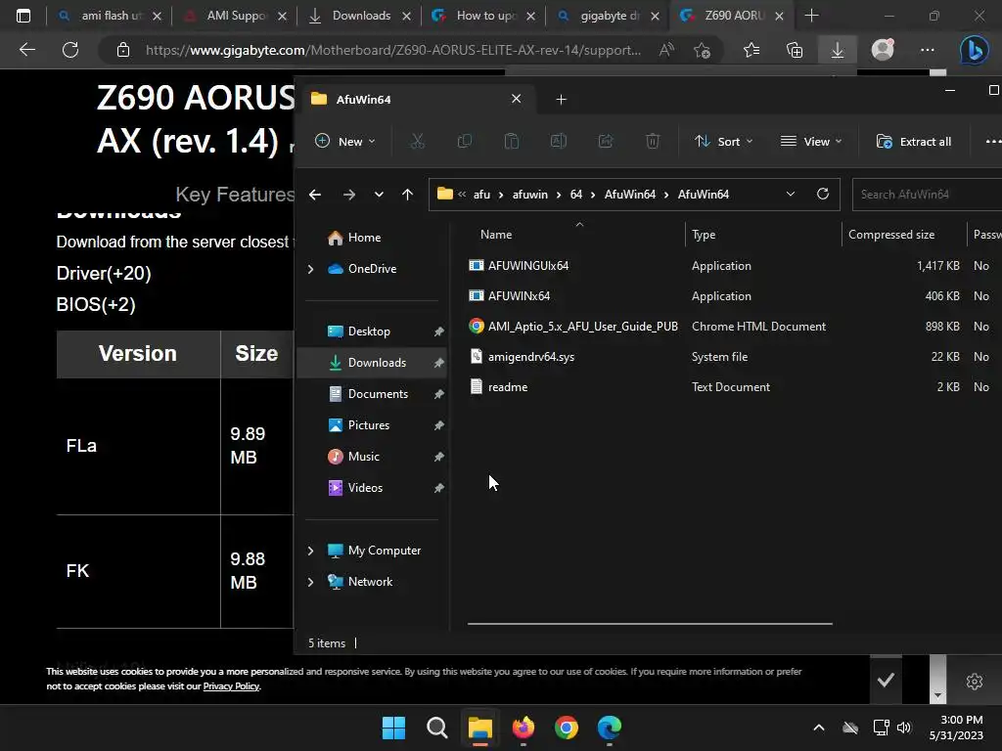Click the Cut scissors icon in Explorer toolbar
The height and width of the screenshot is (751, 1002).
(x=417, y=141)
